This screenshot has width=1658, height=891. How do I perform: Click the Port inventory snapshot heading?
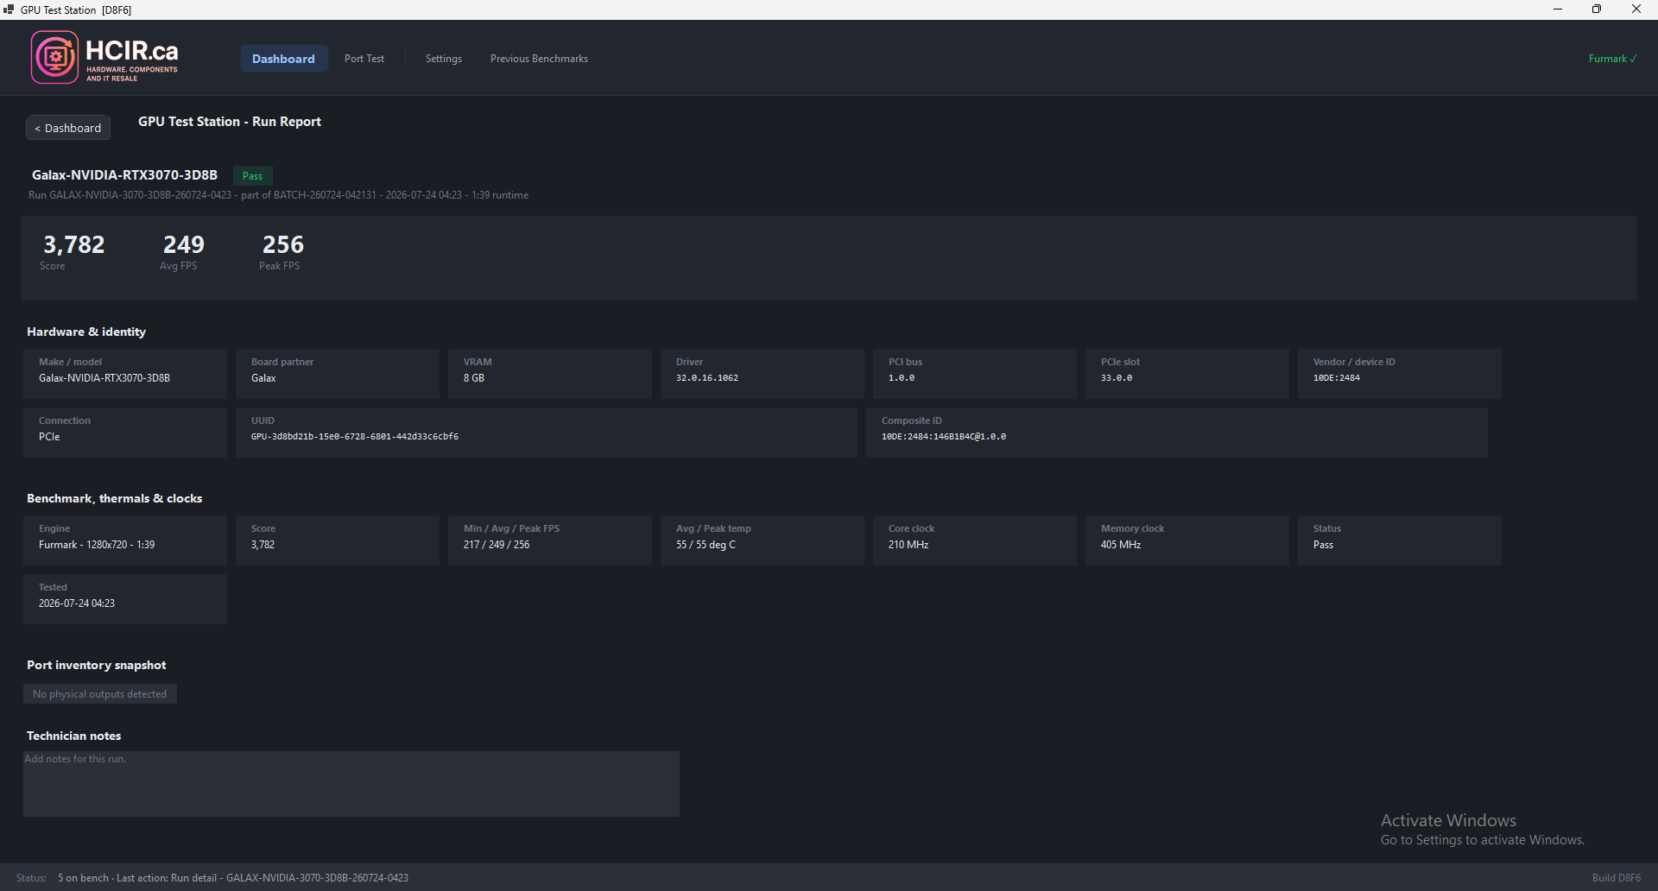97,665
